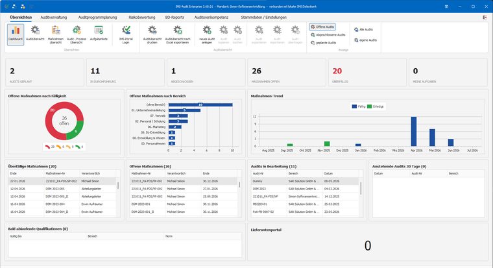The height and width of the screenshot is (268, 493).
Task: Open the Aufgabenliste calendar icon
Action: point(99,30)
